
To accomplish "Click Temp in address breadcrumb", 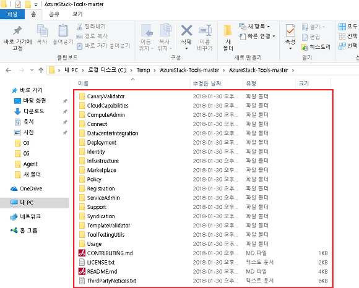I will (144, 70).
